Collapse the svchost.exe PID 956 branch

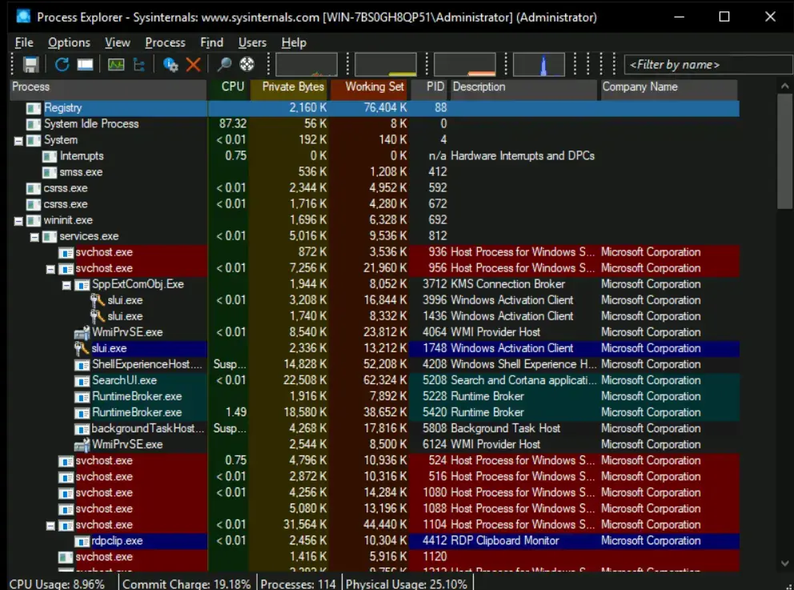[50, 269]
